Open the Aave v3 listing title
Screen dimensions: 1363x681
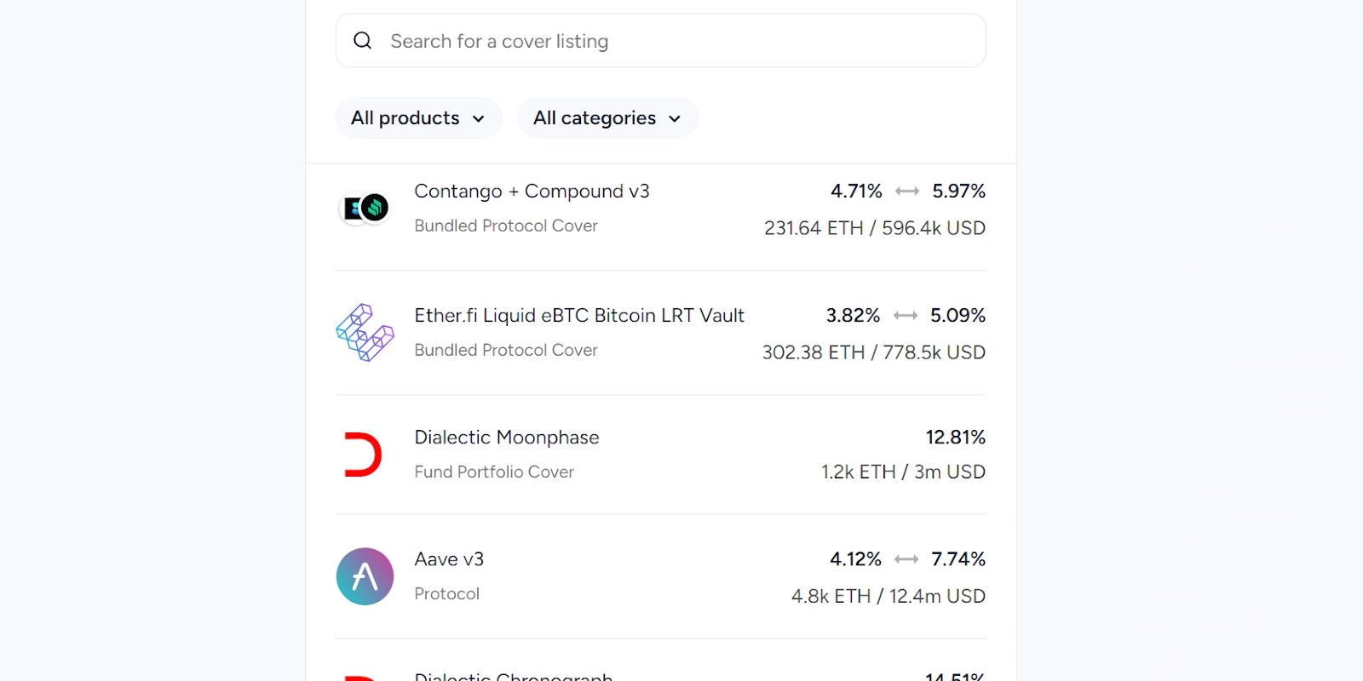click(449, 559)
